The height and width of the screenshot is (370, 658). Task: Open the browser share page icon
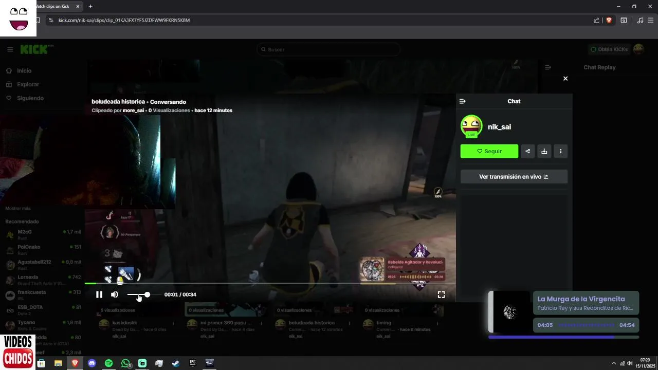click(596, 20)
